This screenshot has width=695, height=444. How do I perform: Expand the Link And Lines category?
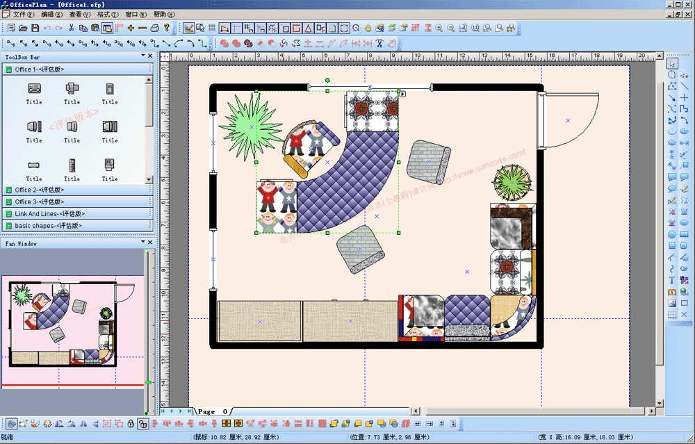(x=47, y=214)
